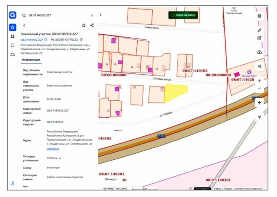
Task: Click the Бета-версия badge
Action: pos(203,189)
